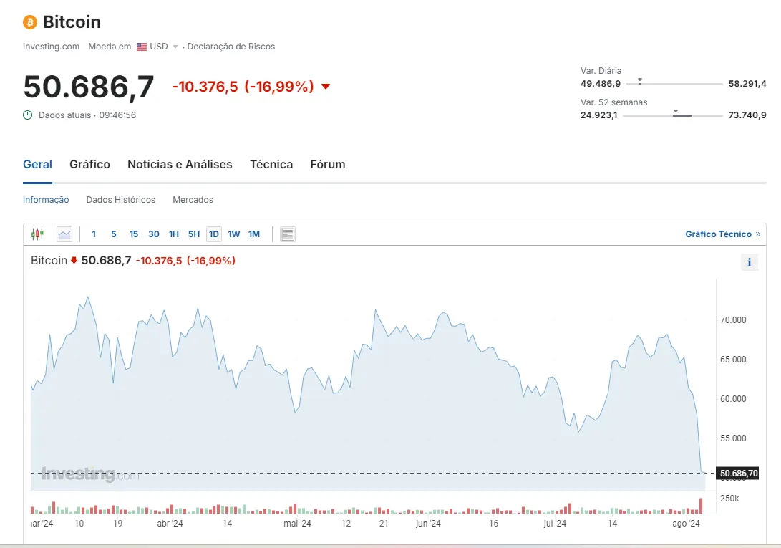Viewport: 781px width, 548px height.
Task: Select the 30-minute chart interval
Action: click(x=154, y=234)
